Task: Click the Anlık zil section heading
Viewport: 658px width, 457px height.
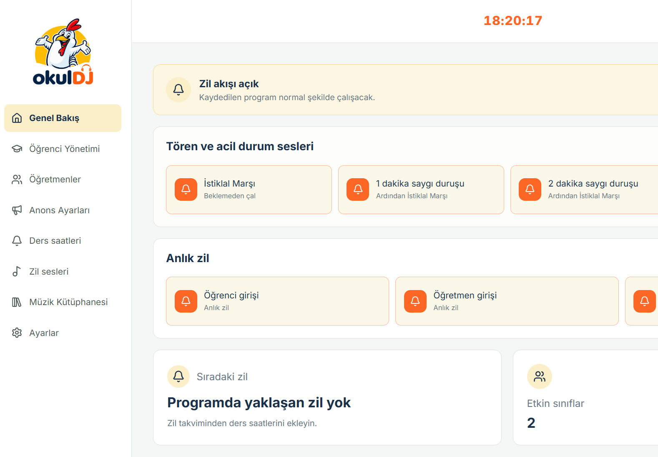Action: coord(188,258)
